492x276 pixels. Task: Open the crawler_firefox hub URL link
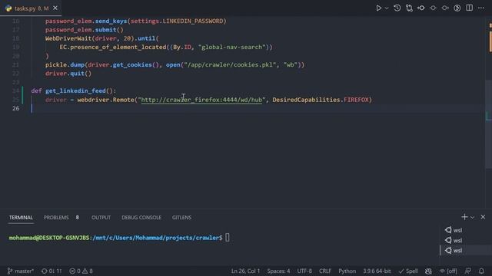(201, 100)
